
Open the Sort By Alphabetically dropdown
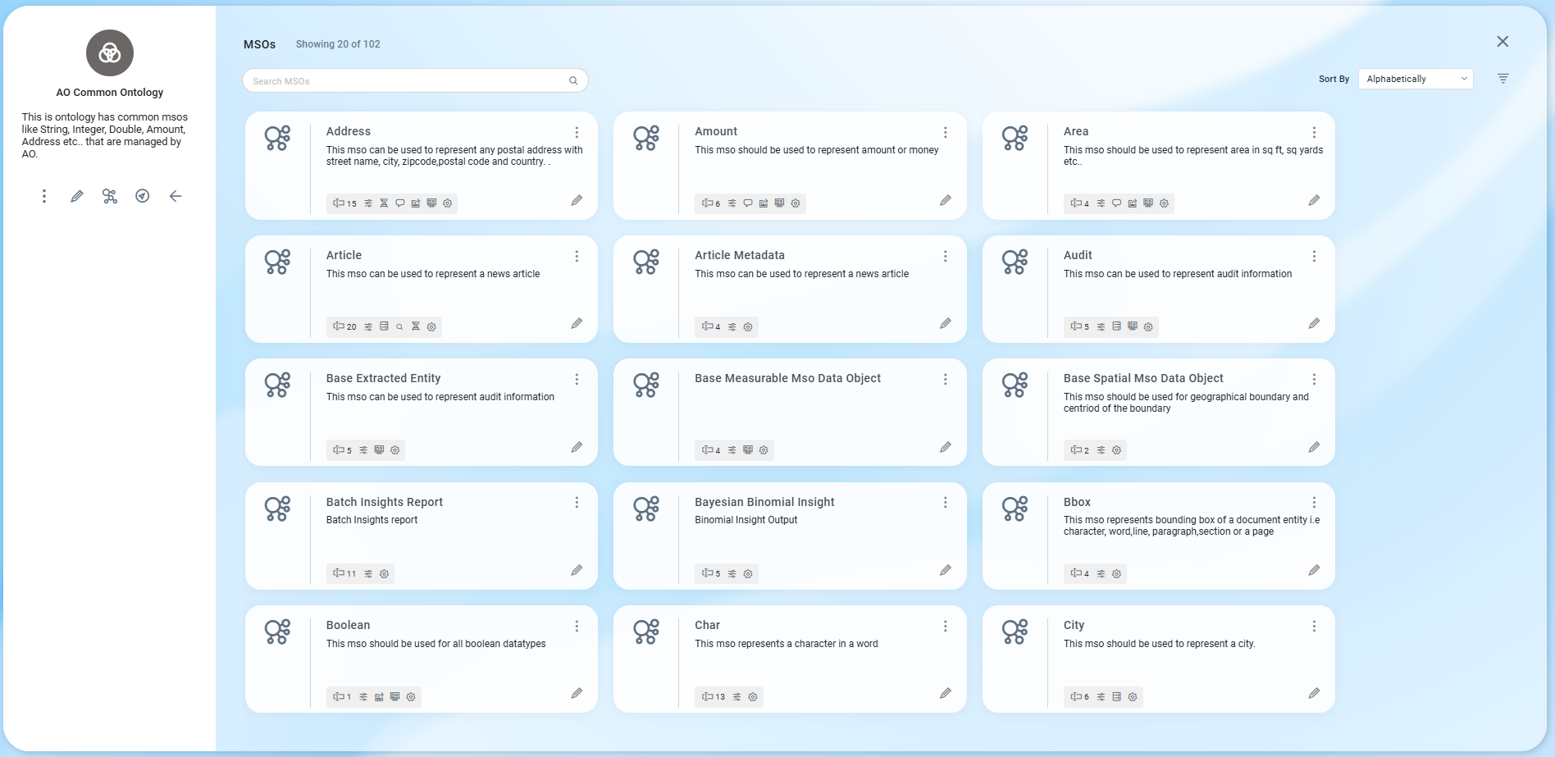tap(1416, 79)
